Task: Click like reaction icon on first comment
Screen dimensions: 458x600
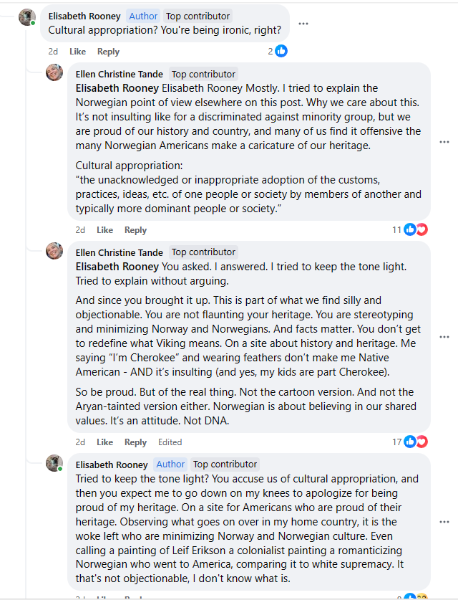Action: coord(281,51)
